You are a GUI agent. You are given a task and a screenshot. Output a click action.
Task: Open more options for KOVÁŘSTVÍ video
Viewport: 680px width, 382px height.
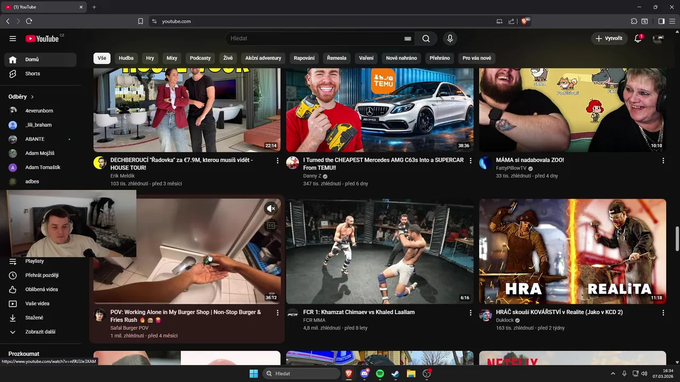(663, 312)
